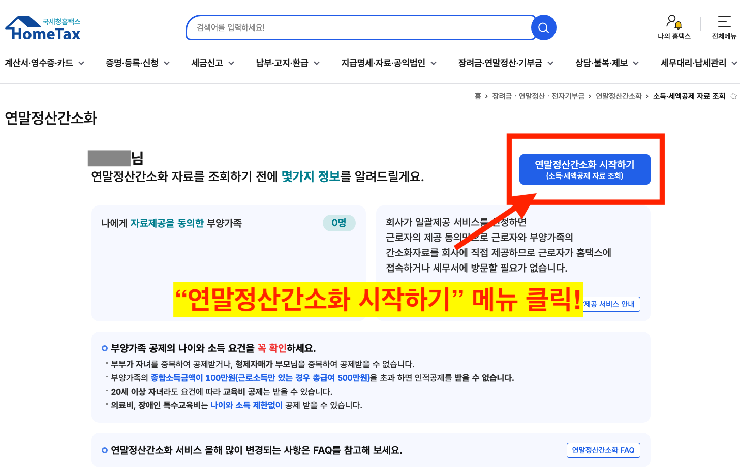Expand the 증명·등록·신청 dropdown
This screenshot has width=740, height=472.
(x=137, y=63)
